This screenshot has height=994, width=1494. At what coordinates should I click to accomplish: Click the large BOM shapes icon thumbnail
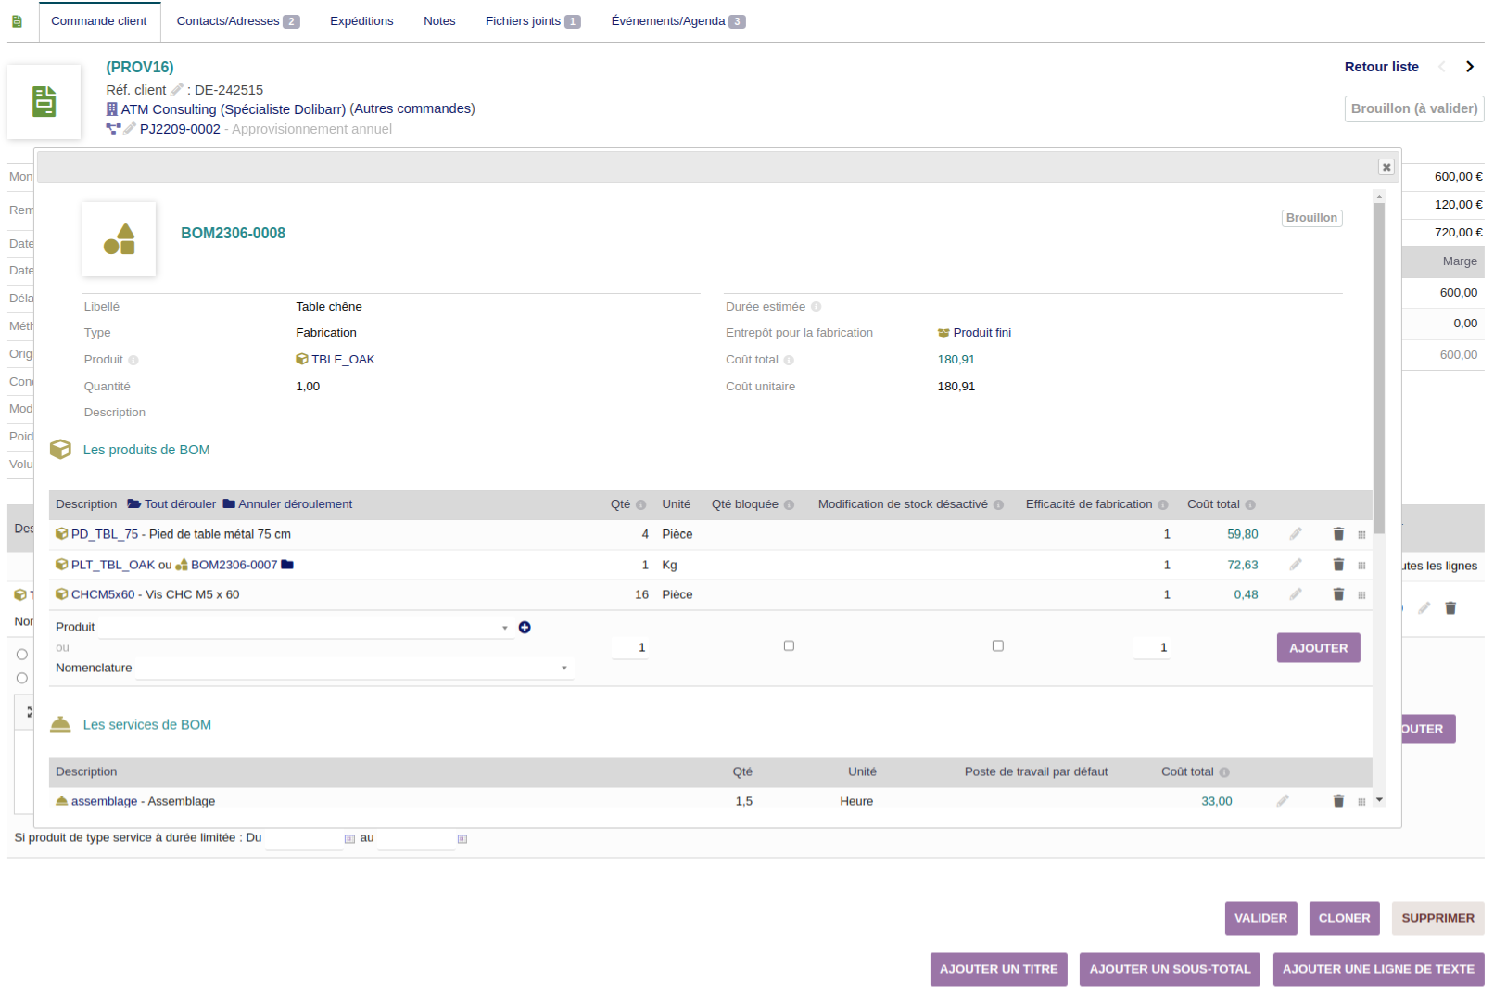(120, 239)
